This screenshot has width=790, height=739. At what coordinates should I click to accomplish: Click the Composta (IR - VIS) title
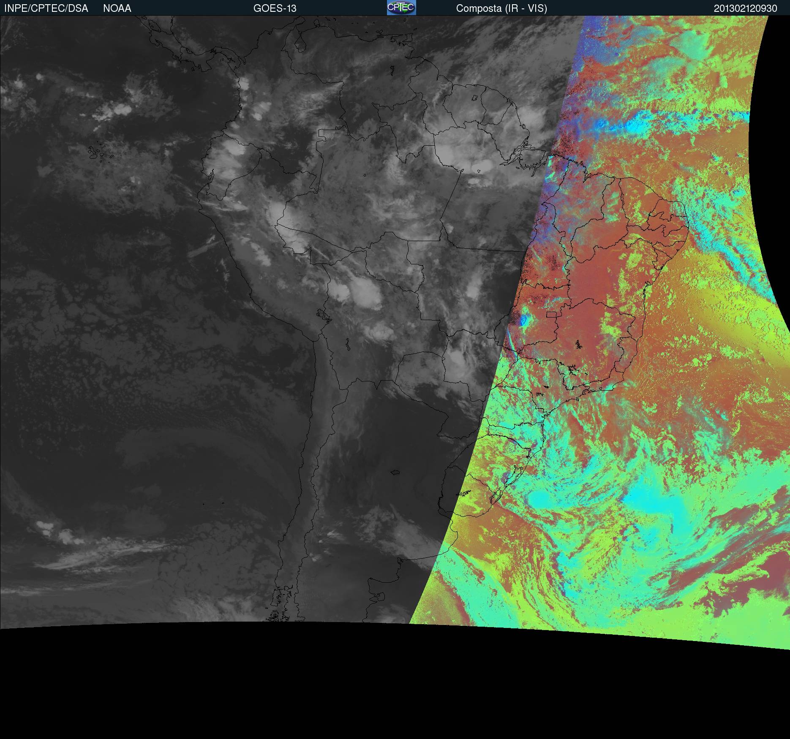(x=501, y=8)
